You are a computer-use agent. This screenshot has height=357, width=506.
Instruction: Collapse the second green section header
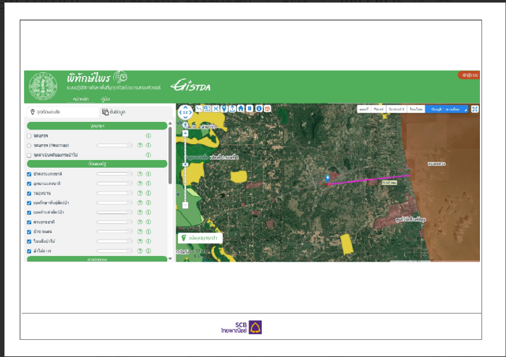97,164
